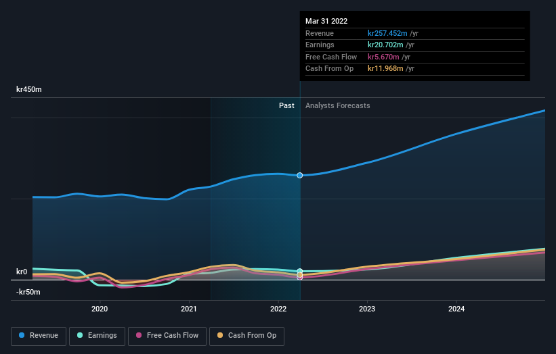Click the 2020 x-axis label
Image resolution: width=556 pixels, height=354 pixels.
100,309
